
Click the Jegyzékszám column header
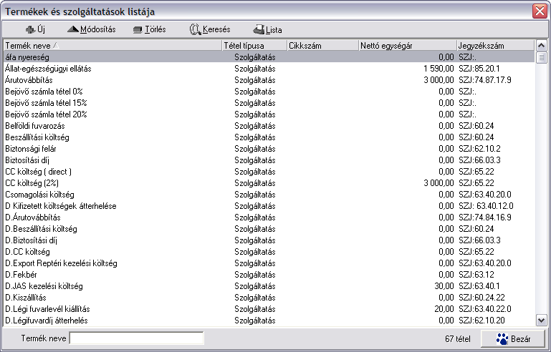[x=495, y=46]
